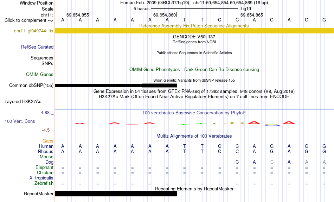Click 100 vertebrates Basewise Conservation title
This screenshot has height=202, width=334.
(x=194, y=113)
